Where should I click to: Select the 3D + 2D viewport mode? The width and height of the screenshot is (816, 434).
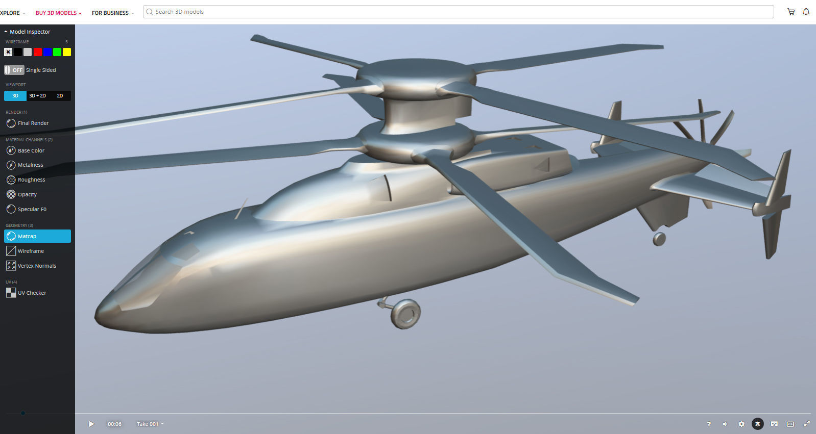[37, 96]
